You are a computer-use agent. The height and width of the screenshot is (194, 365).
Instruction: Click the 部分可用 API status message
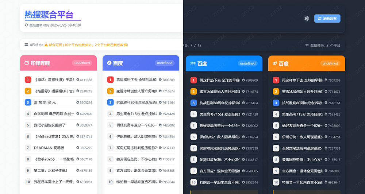(88, 45)
